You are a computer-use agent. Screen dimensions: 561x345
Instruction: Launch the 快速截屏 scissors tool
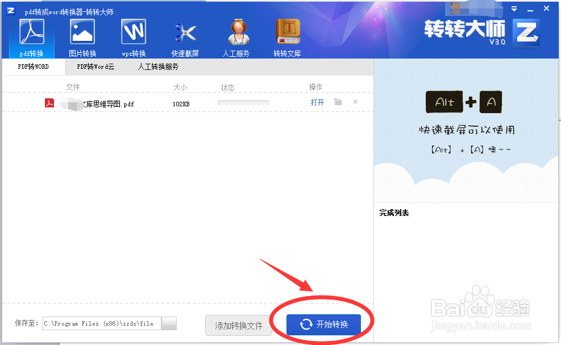pos(185,38)
